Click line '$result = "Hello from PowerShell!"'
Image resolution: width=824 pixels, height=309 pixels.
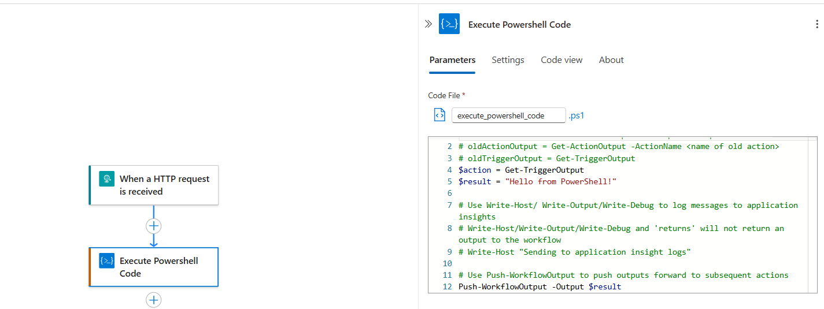pyautogui.click(x=537, y=181)
